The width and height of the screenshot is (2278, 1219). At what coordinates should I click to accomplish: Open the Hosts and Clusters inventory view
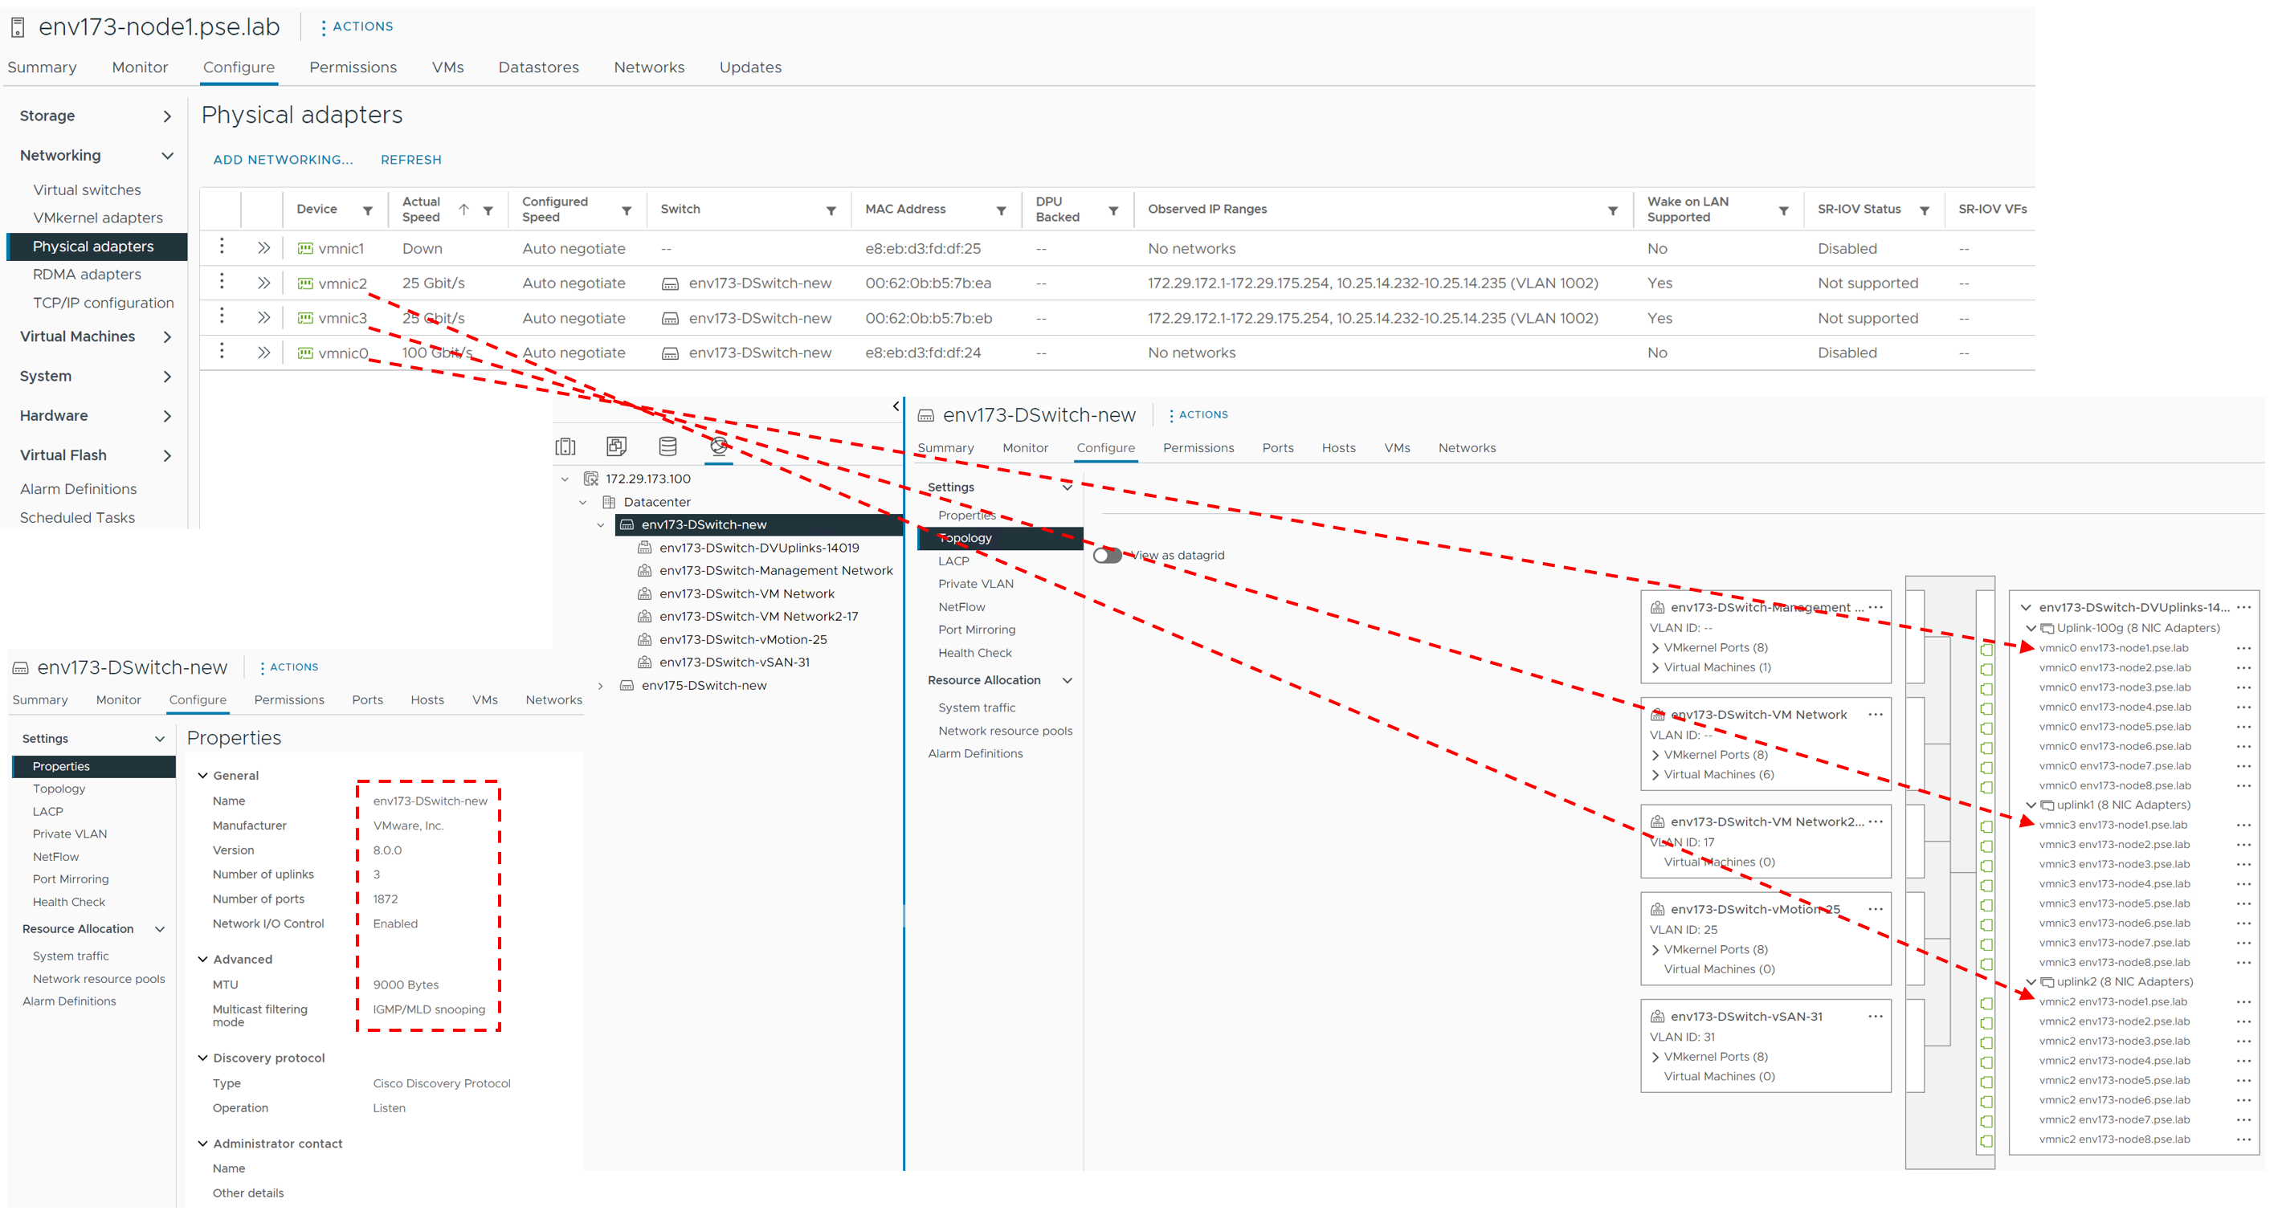pyautogui.click(x=565, y=447)
